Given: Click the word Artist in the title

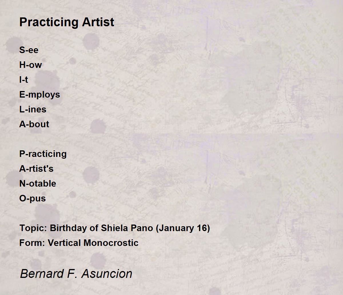Looking at the screenshot, I should coord(98,22).
